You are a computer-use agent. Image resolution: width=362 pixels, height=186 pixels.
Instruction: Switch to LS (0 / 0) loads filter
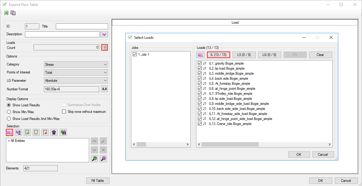click(244, 55)
